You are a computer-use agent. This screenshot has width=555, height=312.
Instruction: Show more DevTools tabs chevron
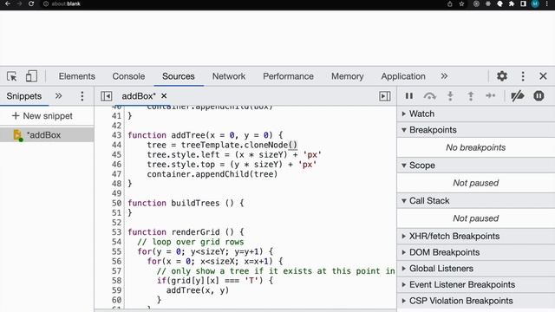(x=444, y=76)
